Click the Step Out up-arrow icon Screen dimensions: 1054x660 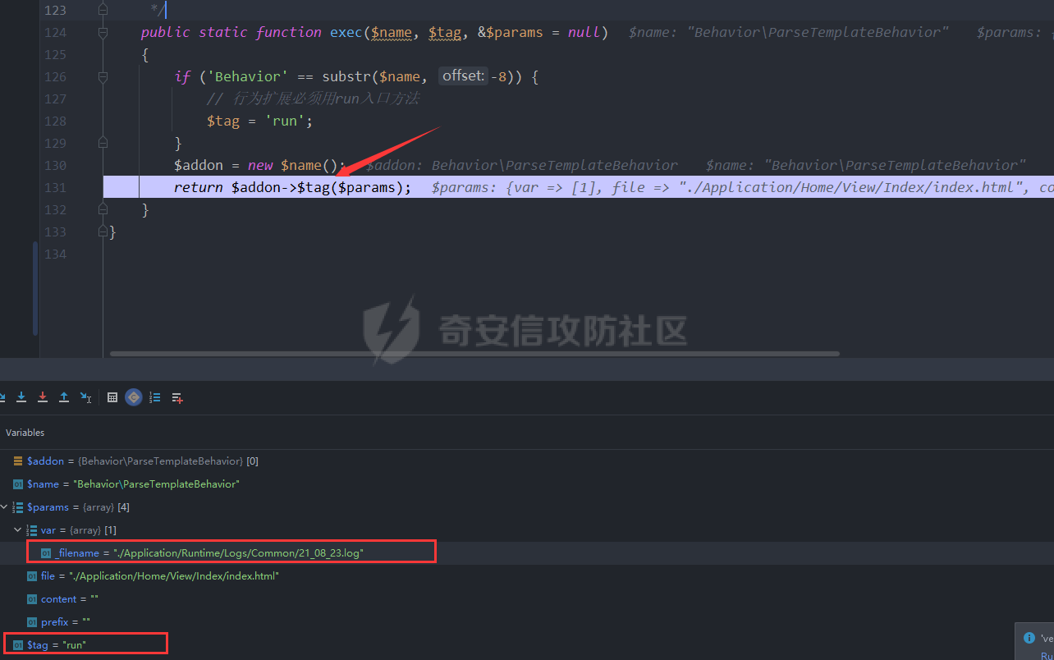pyautogui.click(x=64, y=397)
